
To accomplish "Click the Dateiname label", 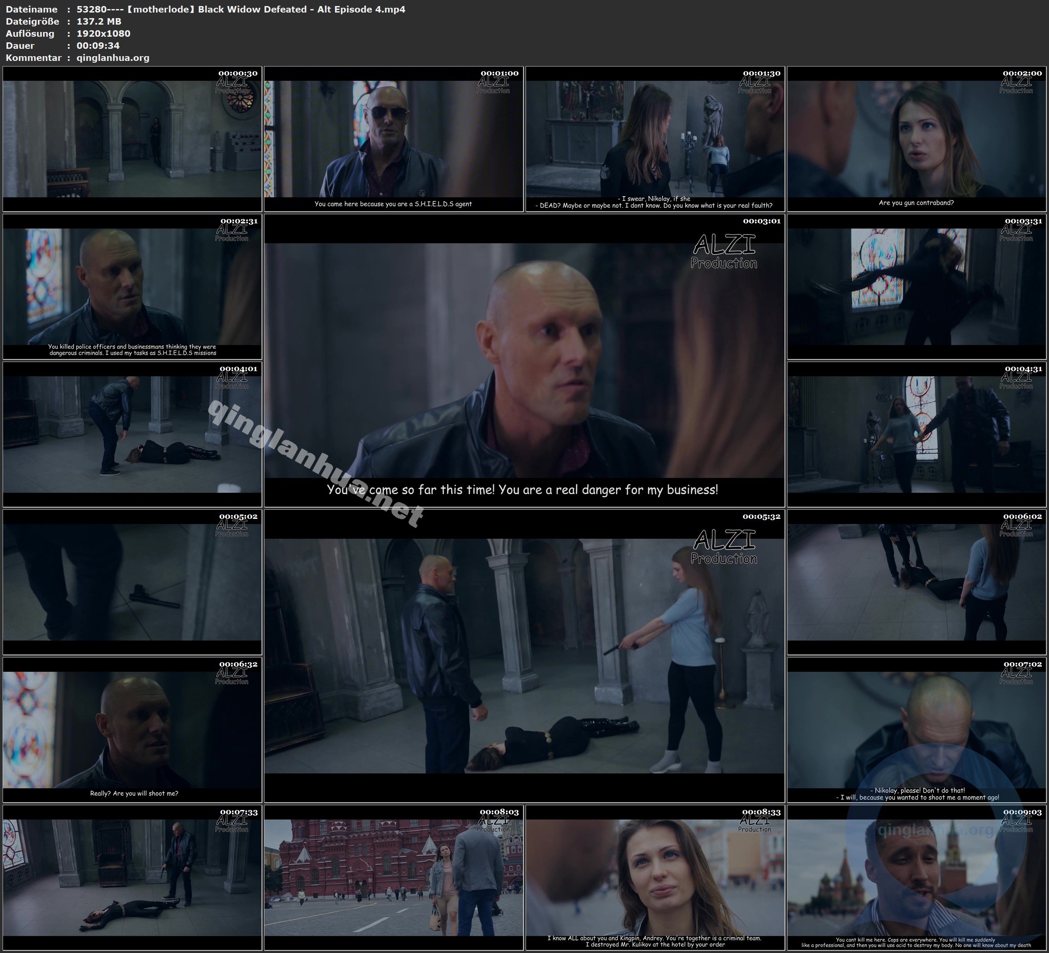I will tap(31, 10).
